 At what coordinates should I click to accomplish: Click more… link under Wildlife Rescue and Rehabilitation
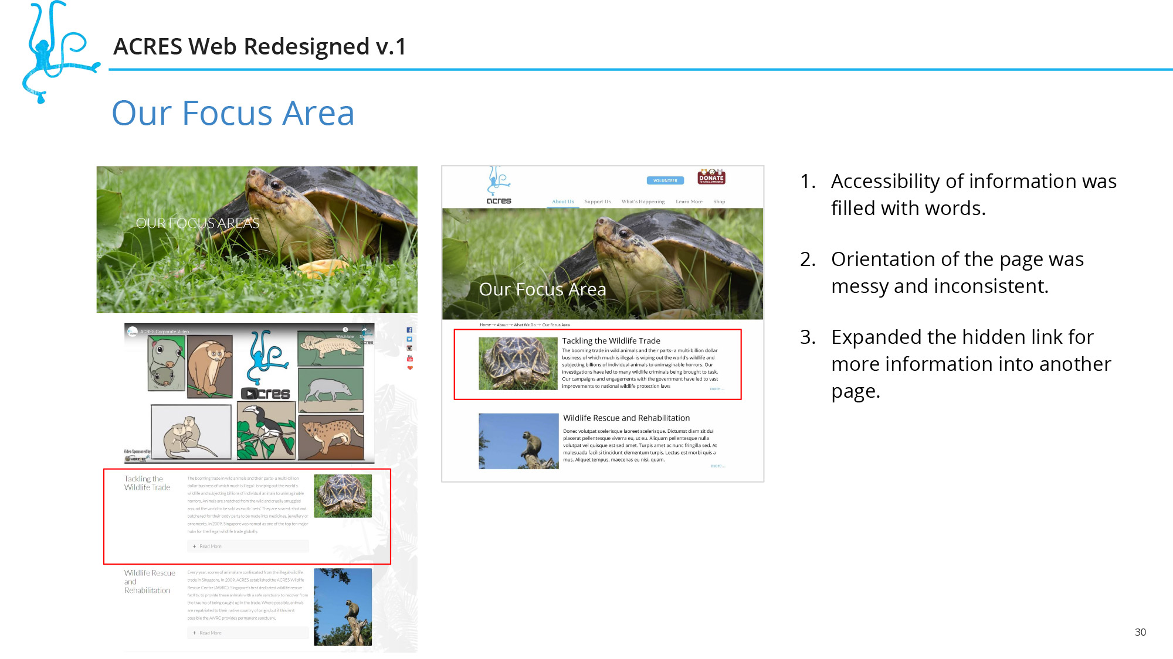[x=718, y=466]
